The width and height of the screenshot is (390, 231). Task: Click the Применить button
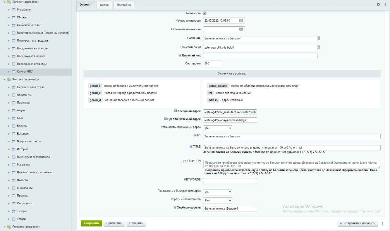click(114, 223)
